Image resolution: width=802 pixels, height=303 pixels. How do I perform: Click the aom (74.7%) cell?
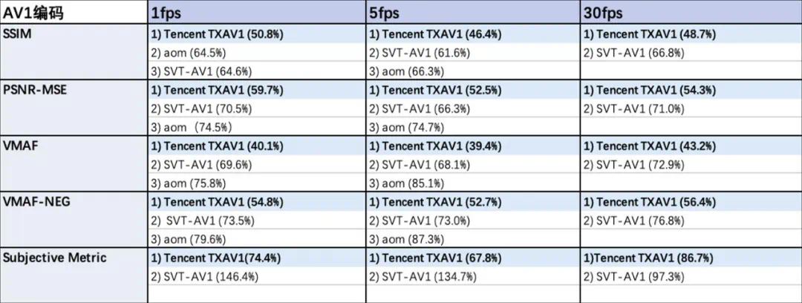point(407,127)
